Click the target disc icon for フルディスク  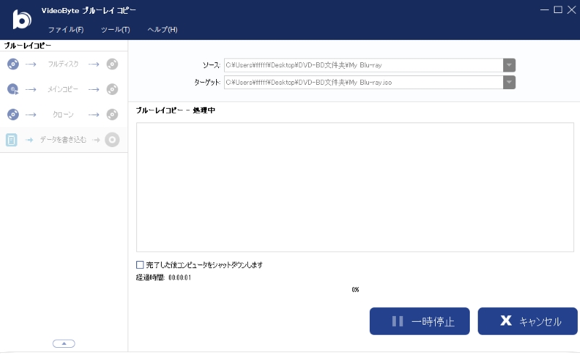112,64
